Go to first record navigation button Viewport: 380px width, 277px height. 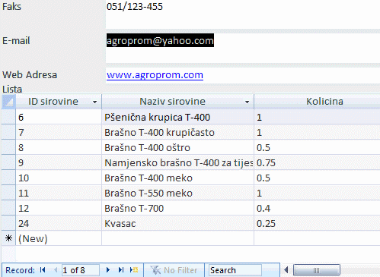tap(43, 270)
